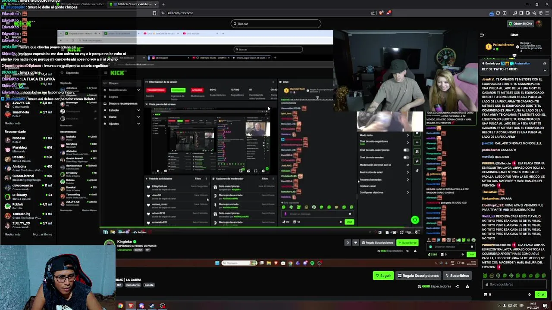Expand Restricción de edad submenu arrow

[408, 172]
